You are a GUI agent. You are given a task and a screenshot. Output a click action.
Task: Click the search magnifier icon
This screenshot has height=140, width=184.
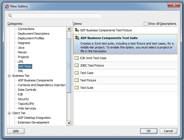(x=10, y=16)
